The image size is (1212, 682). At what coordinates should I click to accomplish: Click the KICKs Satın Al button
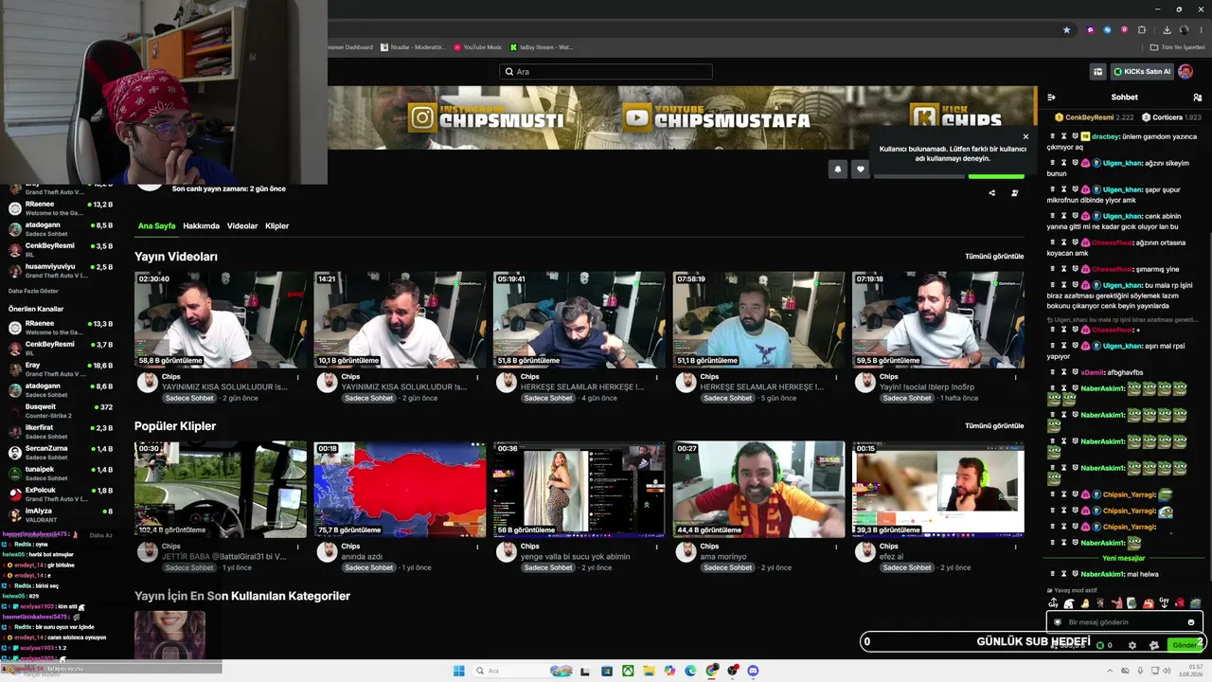(x=1142, y=71)
